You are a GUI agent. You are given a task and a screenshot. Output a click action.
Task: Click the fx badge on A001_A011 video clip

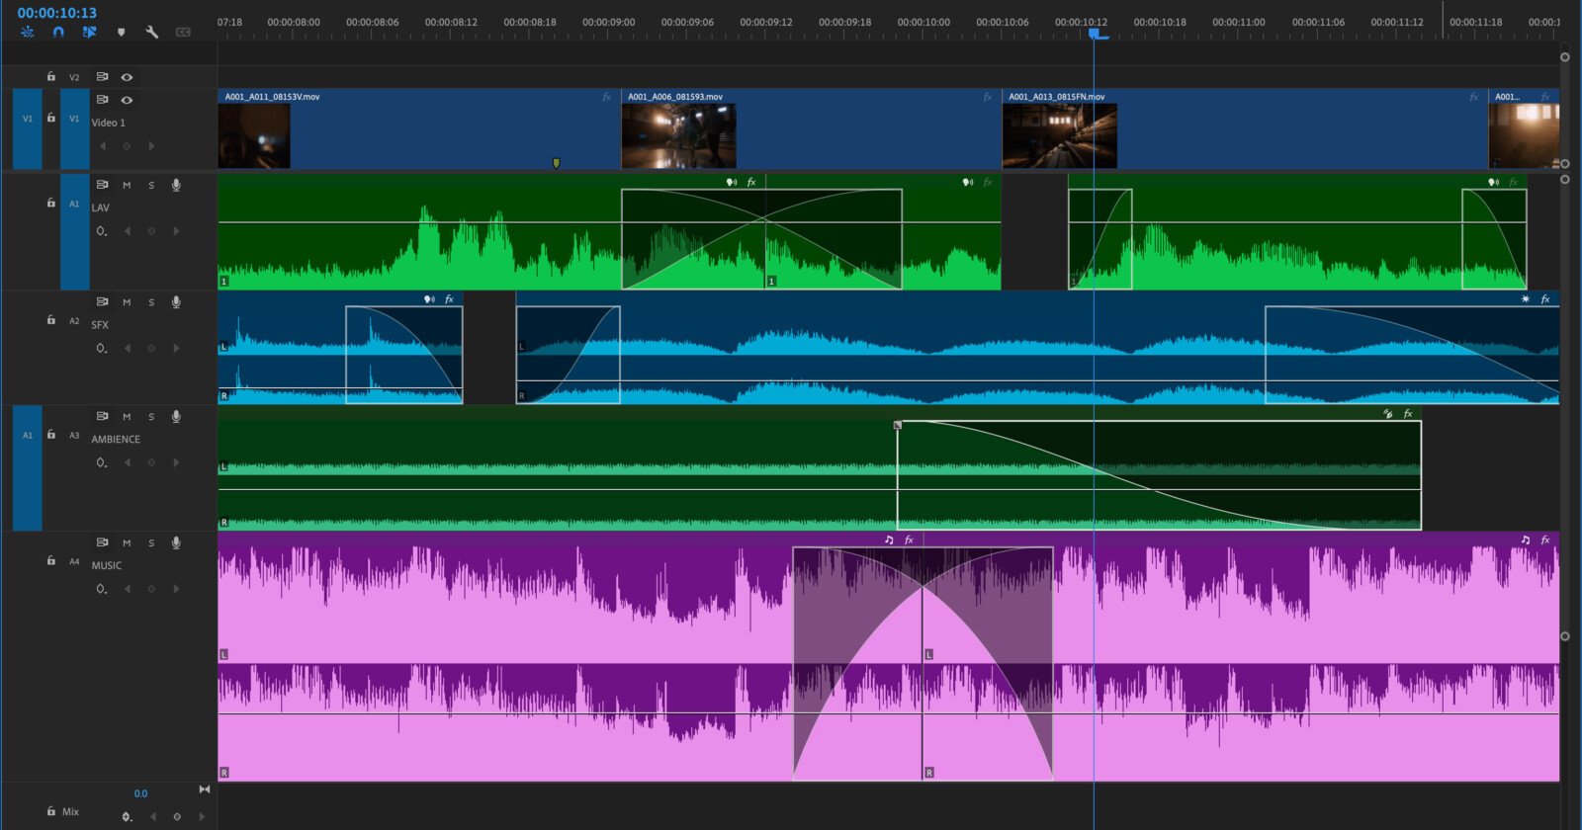click(x=607, y=97)
